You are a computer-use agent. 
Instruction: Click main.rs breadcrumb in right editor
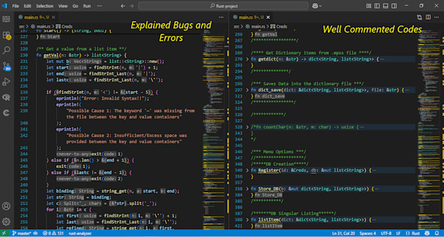click(255, 27)
